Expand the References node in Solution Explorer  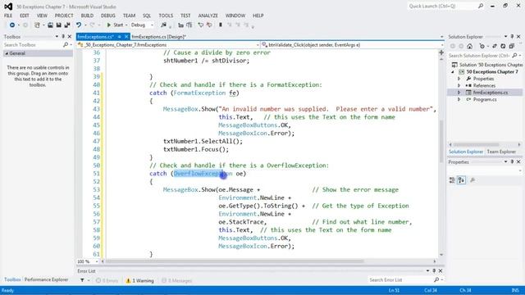coord(459,85)
